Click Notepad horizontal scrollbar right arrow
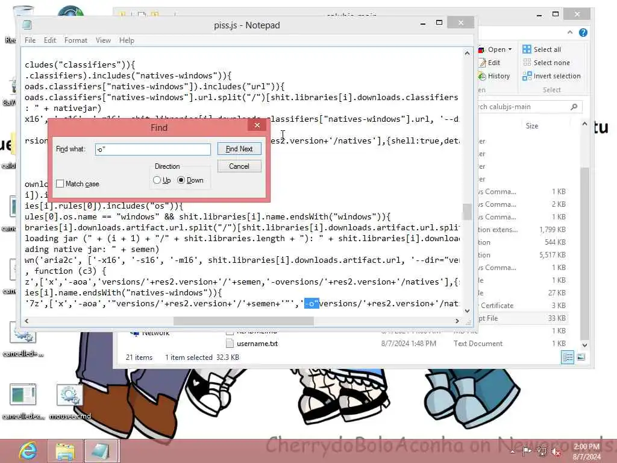Screen dimensions: 617x463 457,321
